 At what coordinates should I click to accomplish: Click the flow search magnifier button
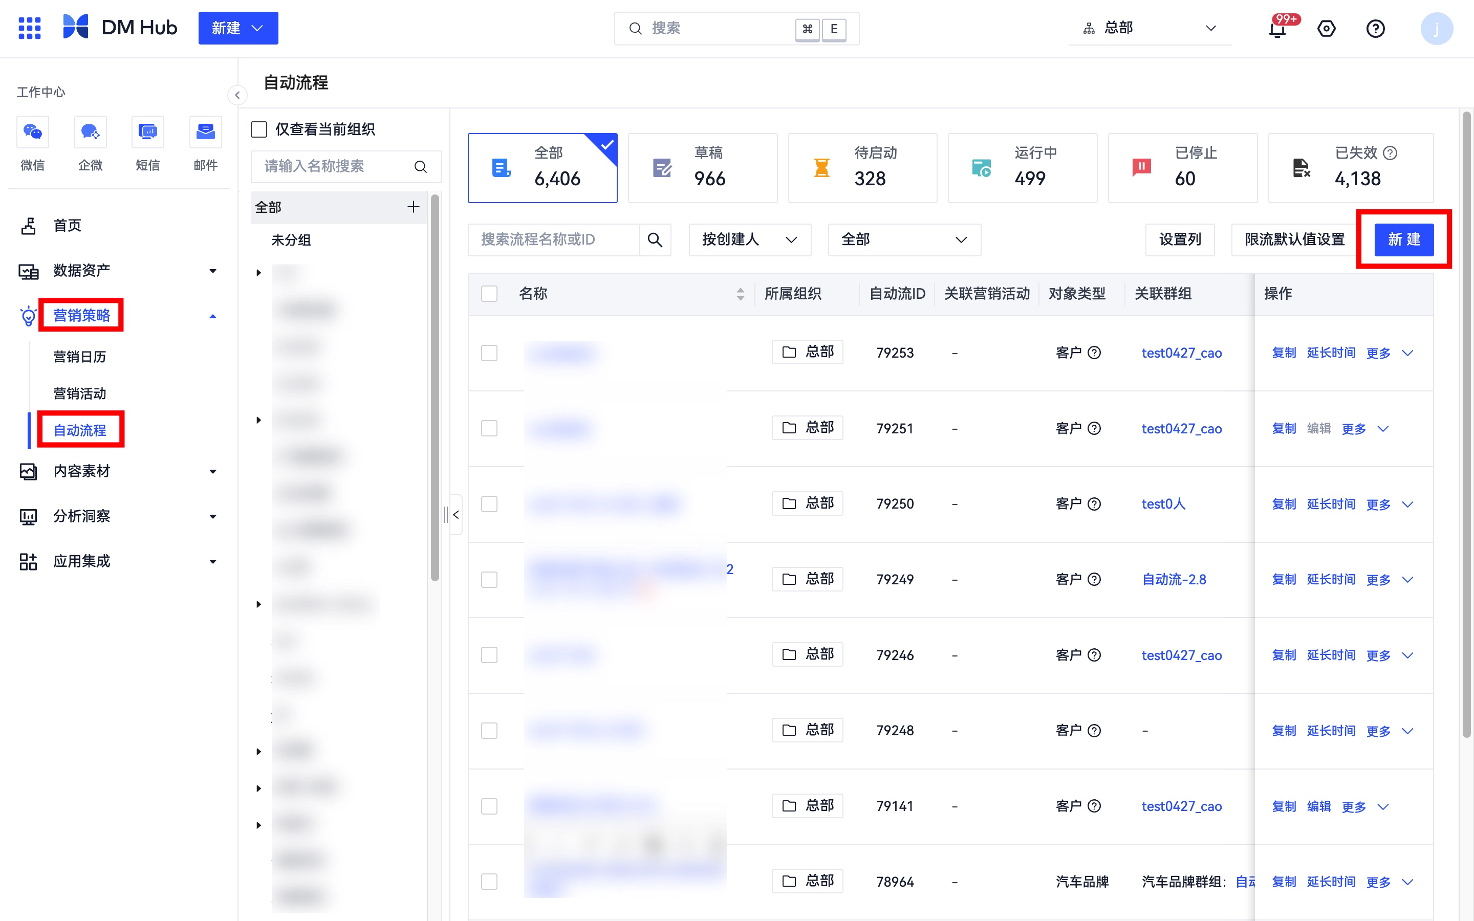[x=655, y=239]
